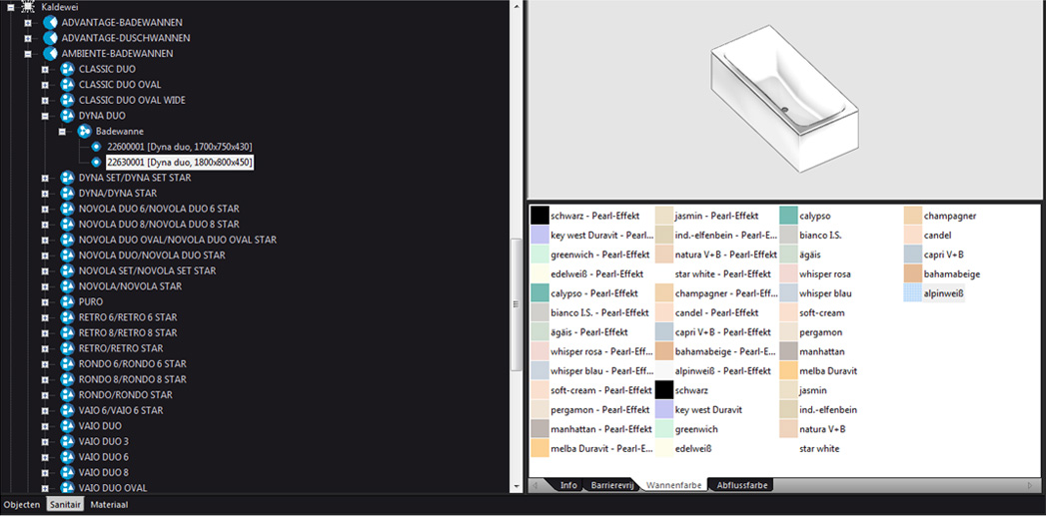Click the RONDO/RONDO STAR series icon

tap(67, 394)
